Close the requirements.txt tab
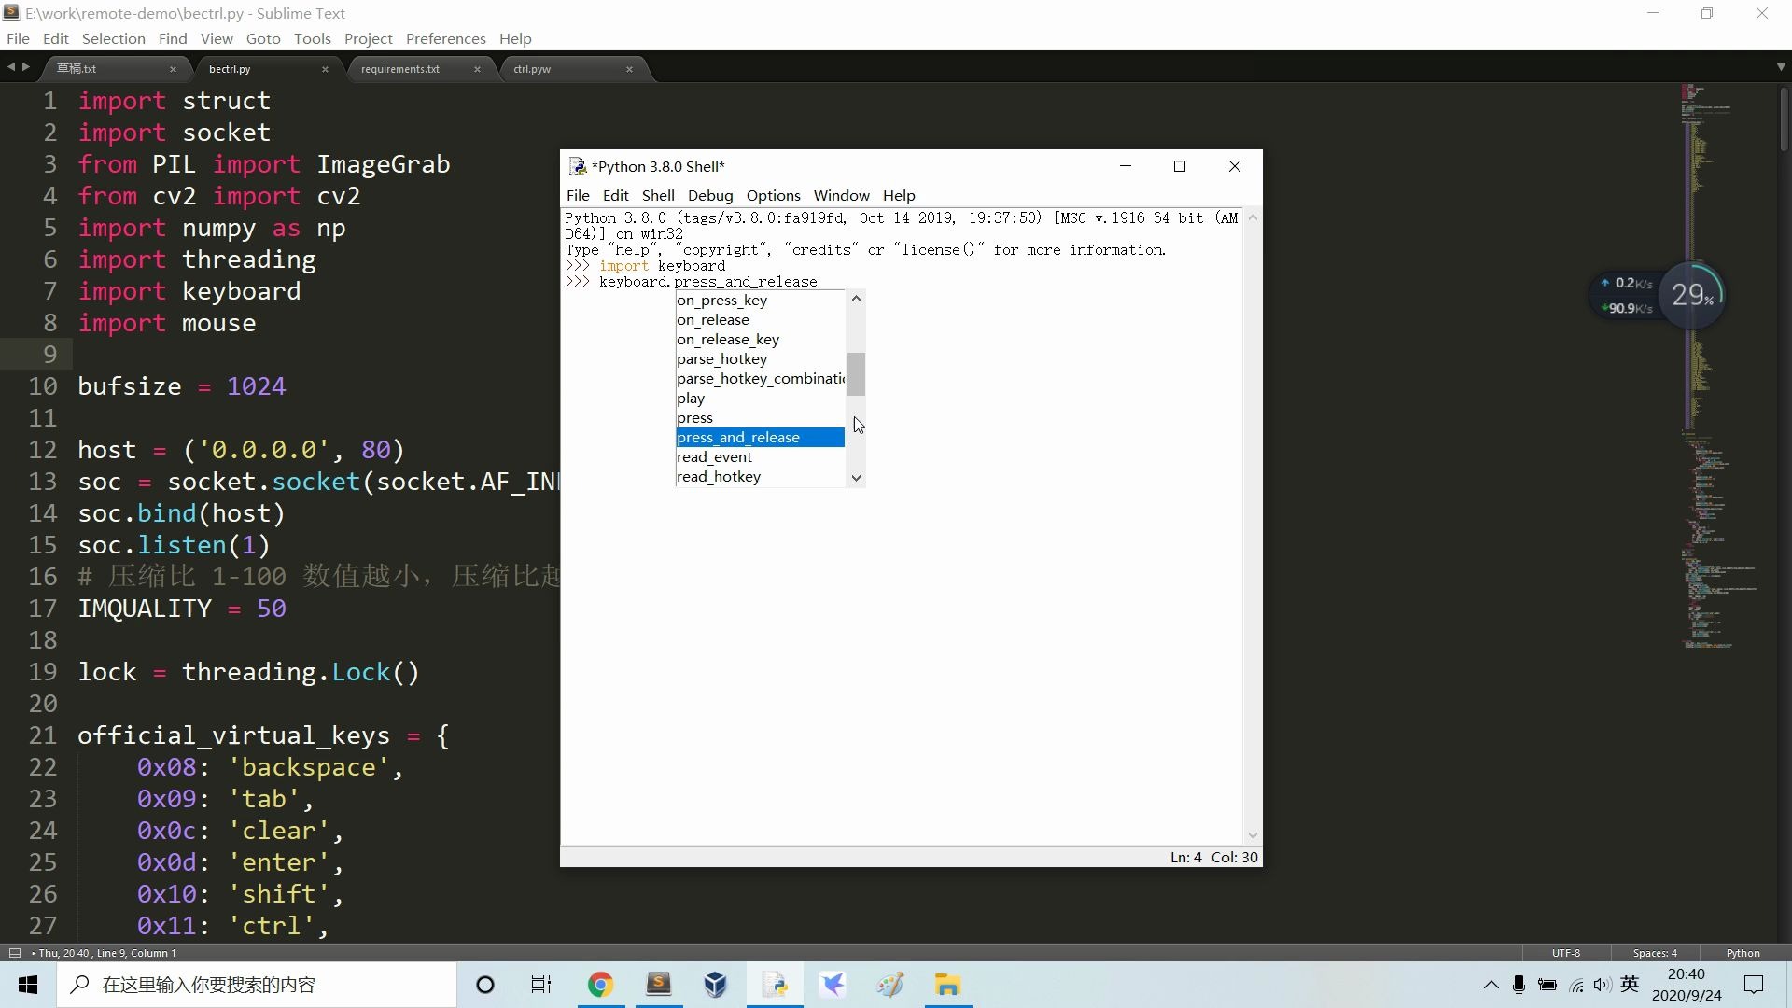 pyautogui.click(x=477, y=69)
